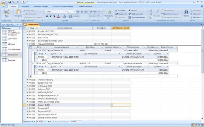Clear all sorts icon

pos(151,17)
